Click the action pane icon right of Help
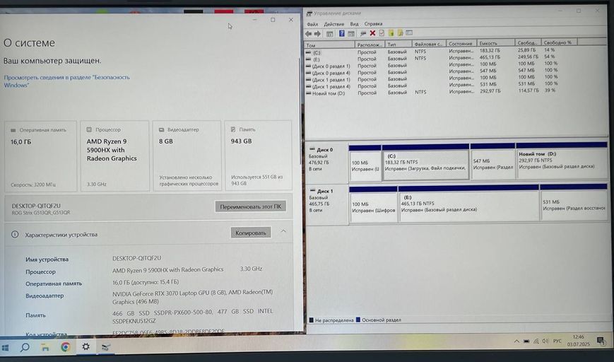Image resolution: width=614 pixels, height=362 pixels. pyautogui.click(x=351, y=34)
